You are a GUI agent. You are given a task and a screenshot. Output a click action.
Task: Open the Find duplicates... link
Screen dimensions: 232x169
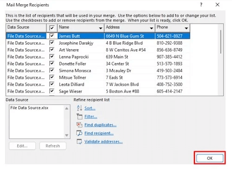100,125
